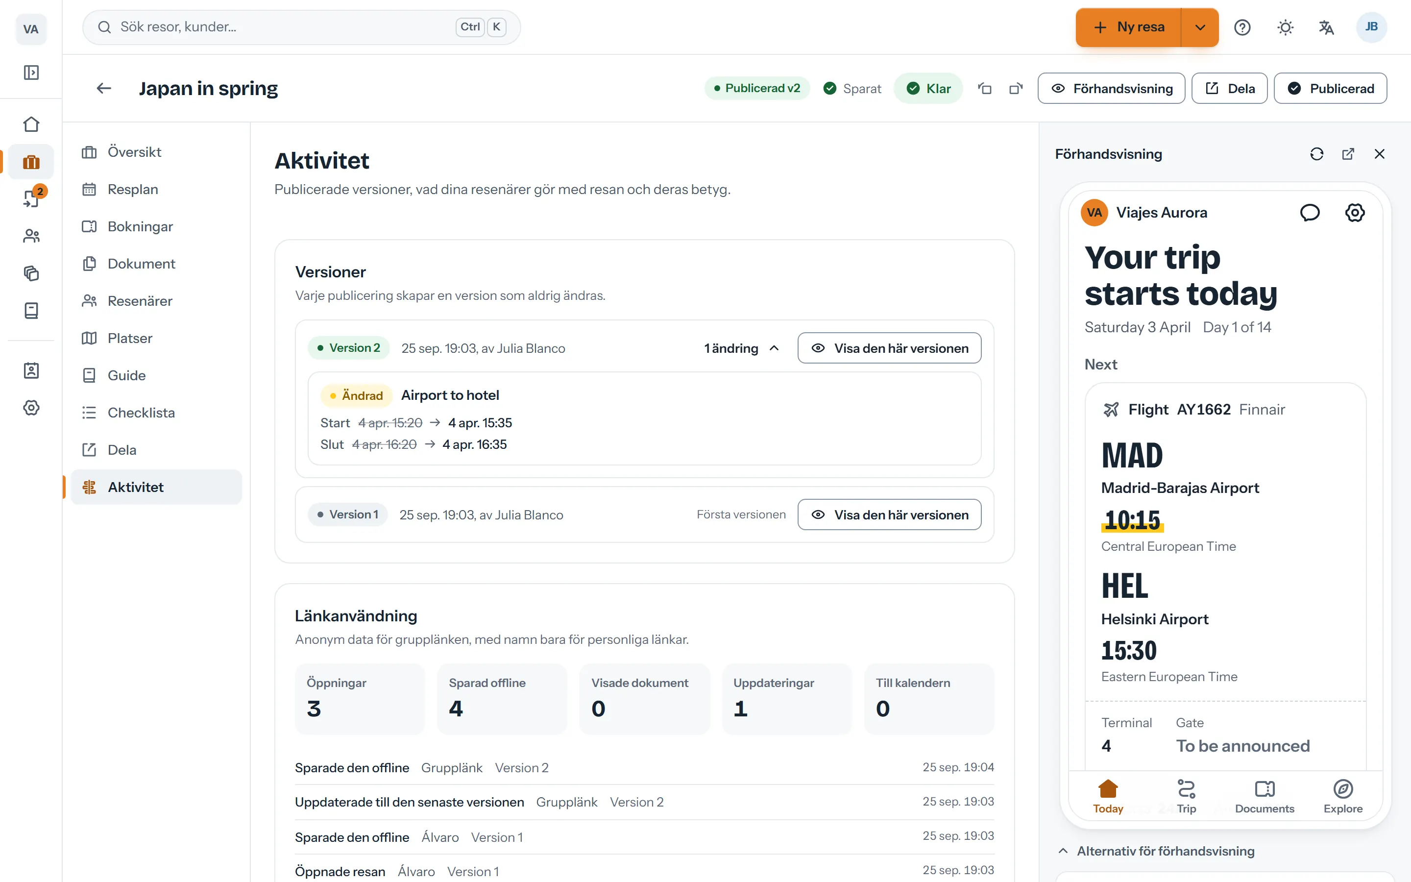Click the Ändrad change label
Viewport: 1411px width, 882px height.
point(356,395)
